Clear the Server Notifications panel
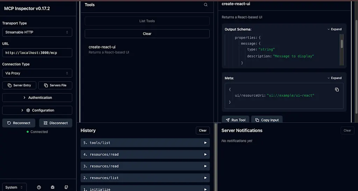This screenshot has width=358, height=191. tap(347, 130)
